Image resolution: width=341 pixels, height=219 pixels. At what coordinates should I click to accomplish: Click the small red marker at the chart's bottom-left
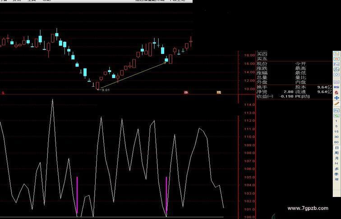pyautogui.click(x=3, y=93)
